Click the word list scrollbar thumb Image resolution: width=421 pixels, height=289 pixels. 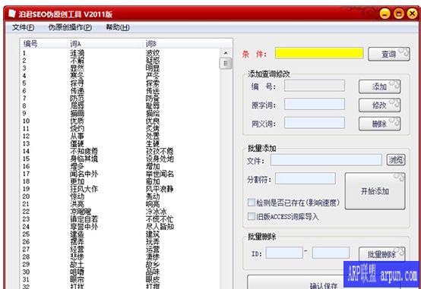[226, 64]
